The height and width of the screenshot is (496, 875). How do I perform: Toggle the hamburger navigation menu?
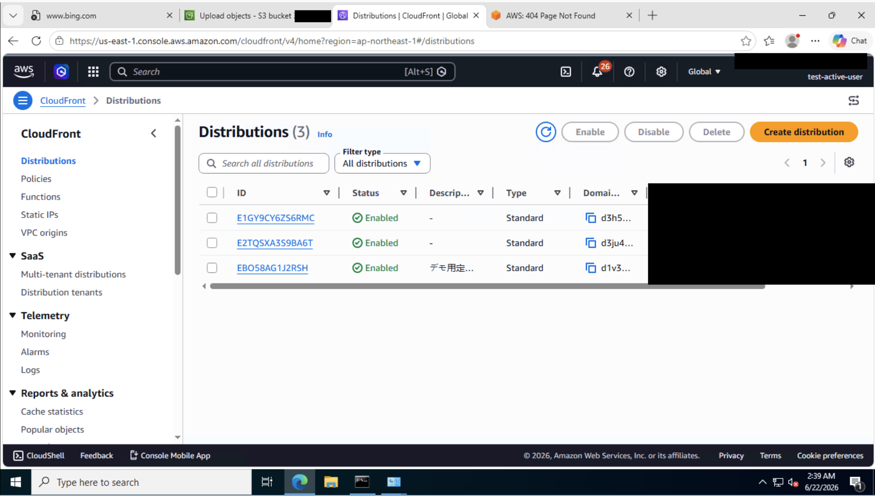pos(22,101)
